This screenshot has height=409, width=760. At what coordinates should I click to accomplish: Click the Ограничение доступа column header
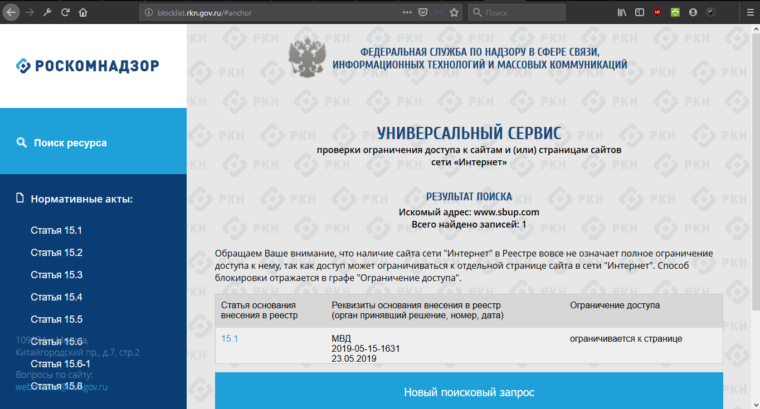[x=615, y=305]
